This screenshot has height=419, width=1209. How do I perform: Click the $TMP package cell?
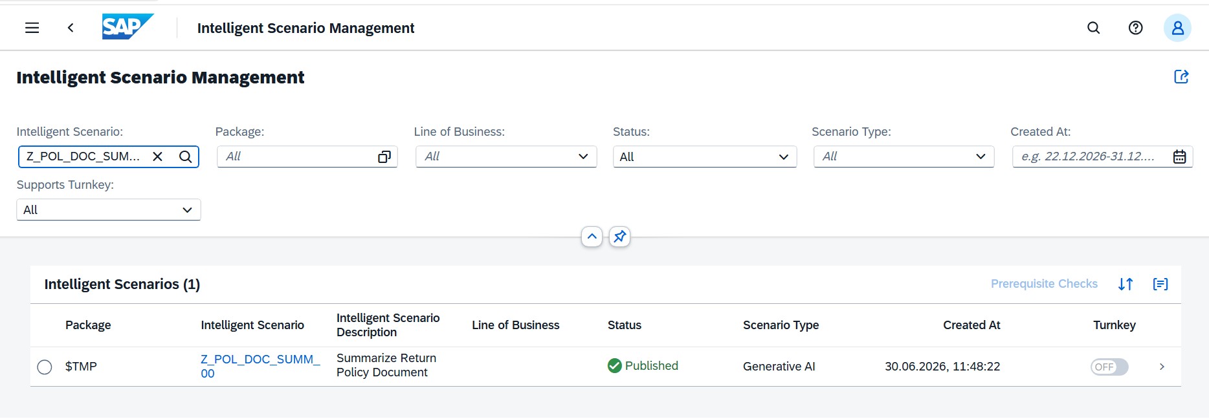tap(81, 367)
